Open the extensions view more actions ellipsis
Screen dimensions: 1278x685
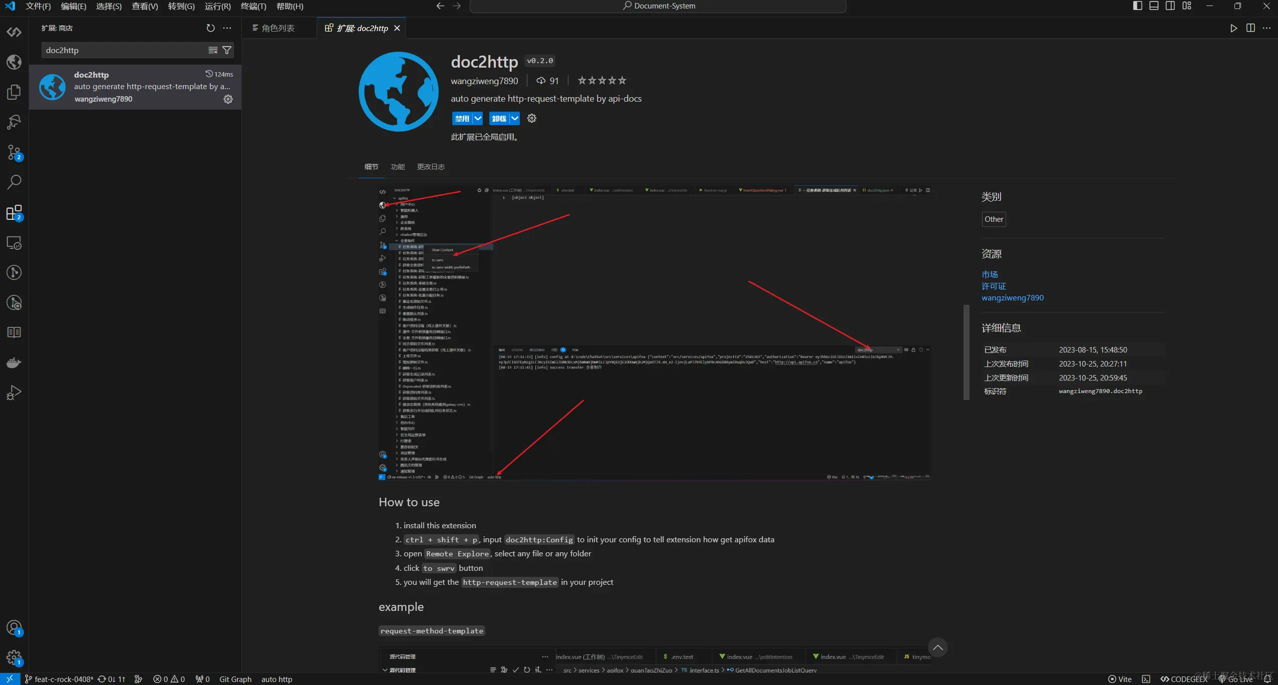pyautogui.click(x=227, y=28)
